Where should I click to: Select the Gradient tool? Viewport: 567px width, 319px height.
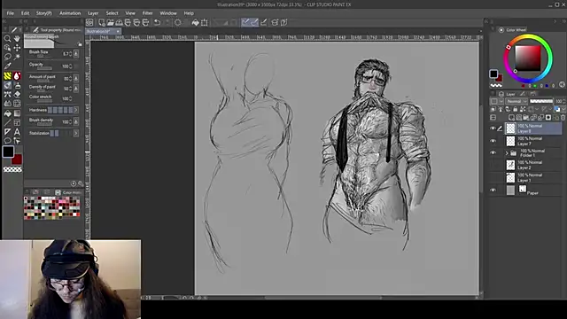point(17,113)
